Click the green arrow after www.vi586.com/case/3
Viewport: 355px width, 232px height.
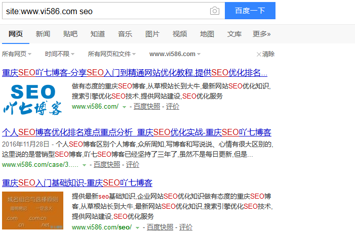(x=84, y=165)
